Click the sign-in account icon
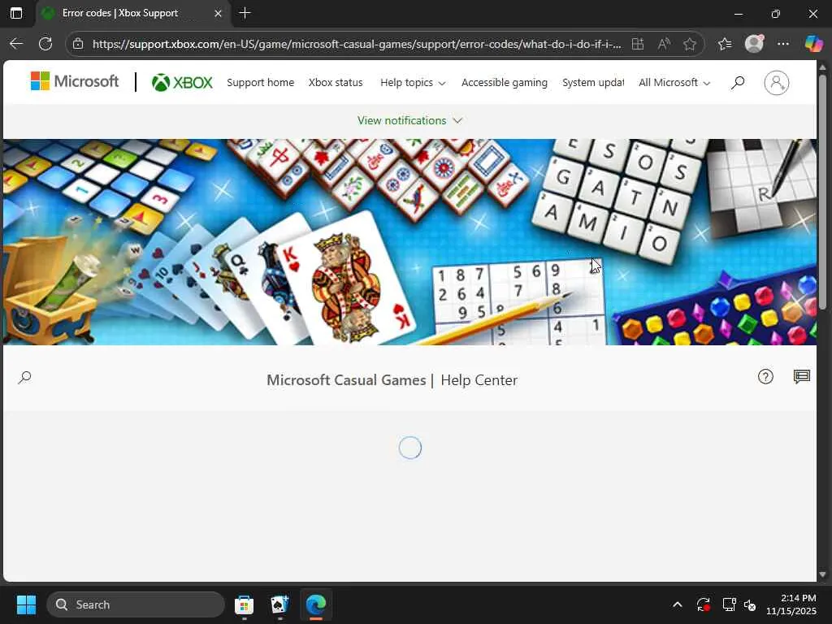 (x=776, y=83)
